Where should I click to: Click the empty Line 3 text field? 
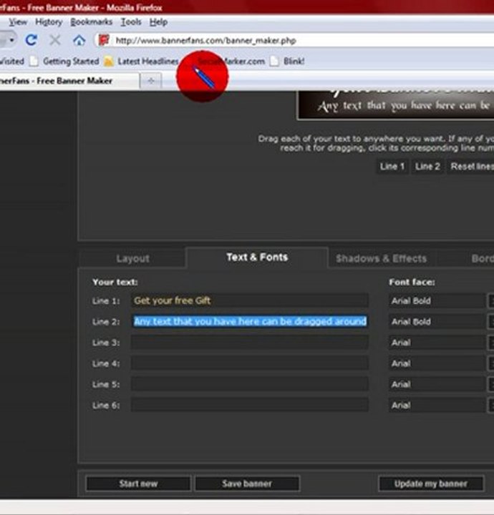(250, 343)
